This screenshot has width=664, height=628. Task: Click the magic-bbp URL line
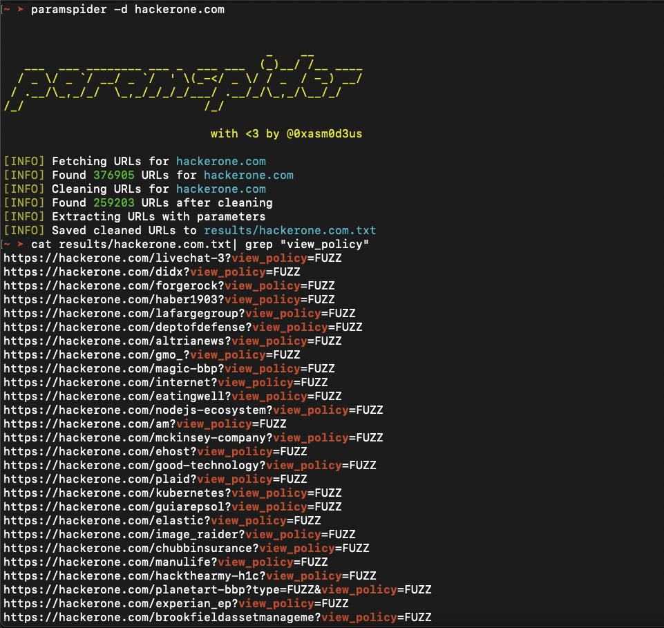(169, 369)
